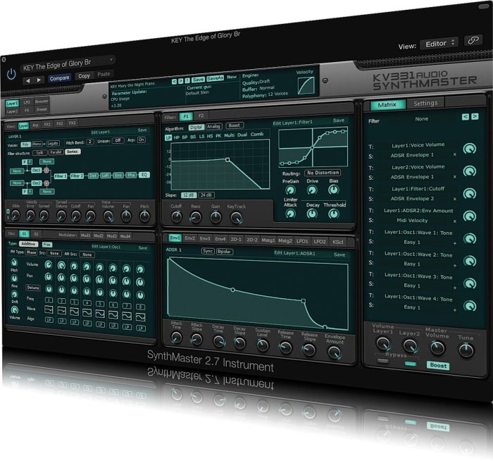493x461 pixels.
Task: Click Osc1 block in routing diagram
Action: [x=36, y=170]
